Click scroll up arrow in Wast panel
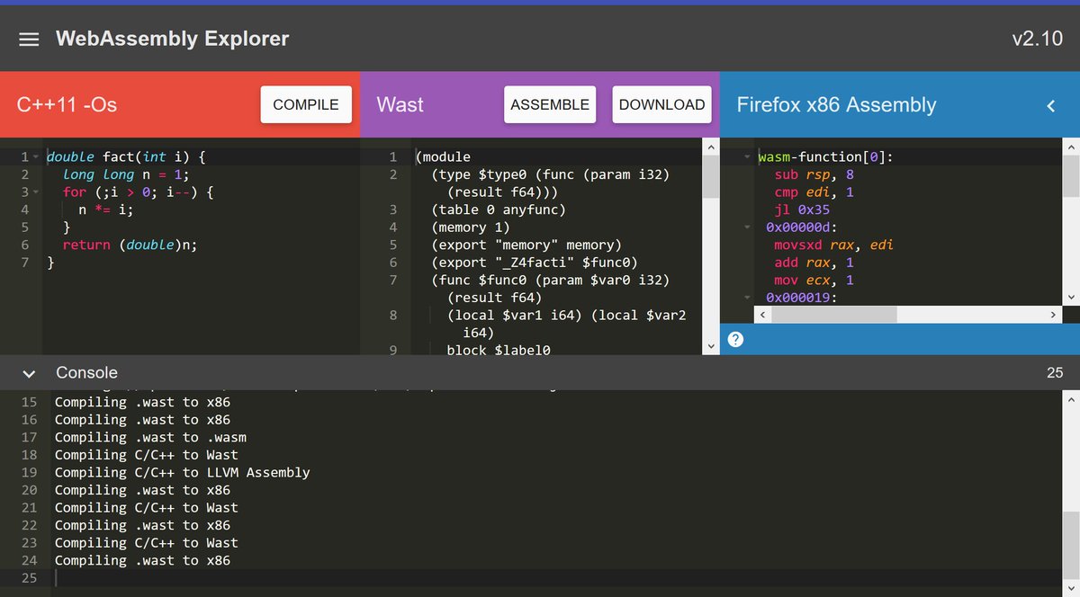This screenshot has height=597, width=1080. (710, 147)
